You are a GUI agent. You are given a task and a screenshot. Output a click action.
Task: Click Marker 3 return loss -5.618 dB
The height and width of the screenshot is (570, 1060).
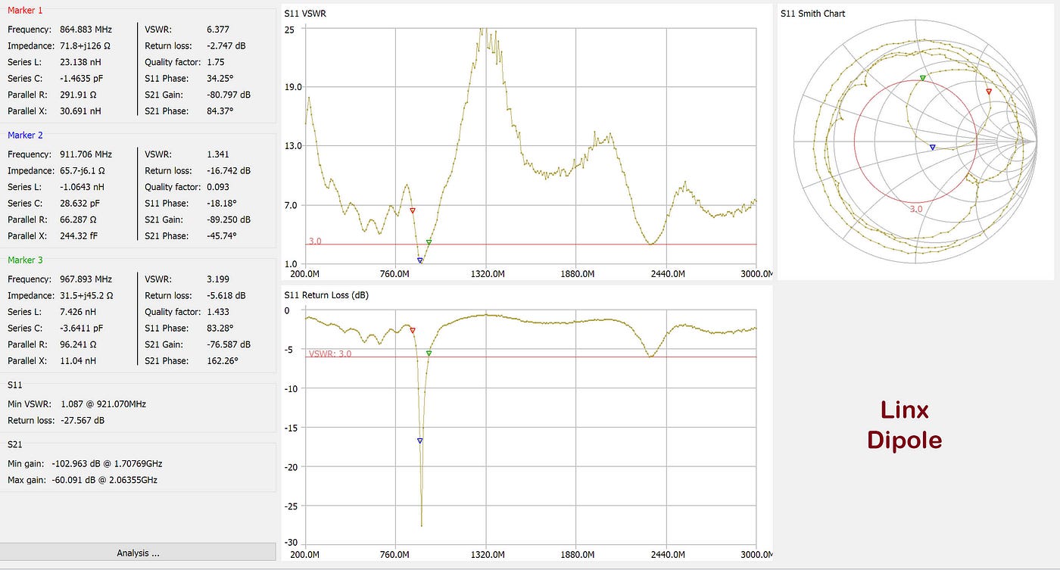226,295
